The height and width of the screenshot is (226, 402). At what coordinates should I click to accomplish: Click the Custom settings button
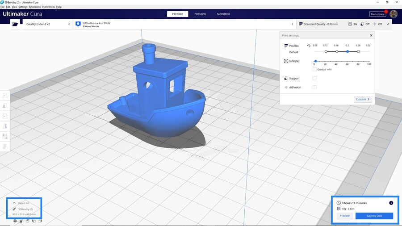coord(363,99)
